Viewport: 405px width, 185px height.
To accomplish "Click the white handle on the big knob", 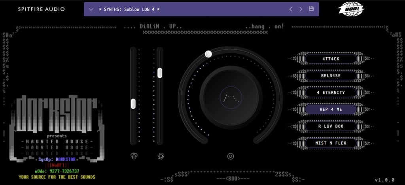I will (x=208, y=54).
